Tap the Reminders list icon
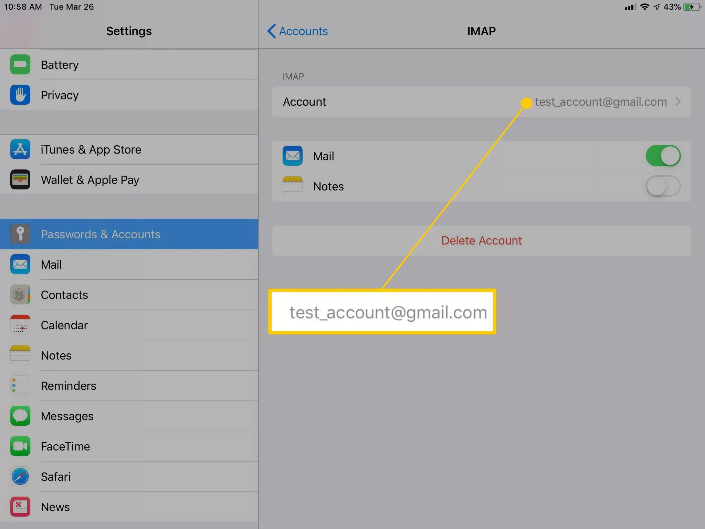Viewport: 705px width, 529px height. pos(20,385)
